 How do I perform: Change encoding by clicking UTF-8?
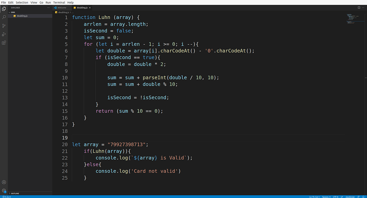335,196
